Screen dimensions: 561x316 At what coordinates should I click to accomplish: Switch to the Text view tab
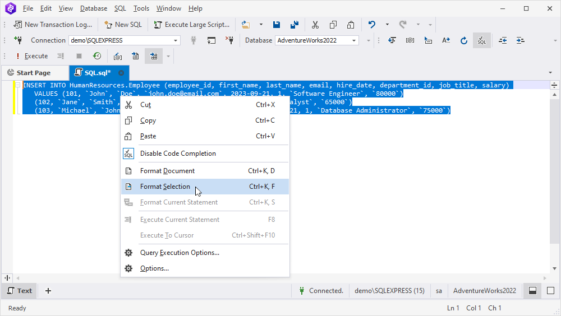click(x=20, y=291)
